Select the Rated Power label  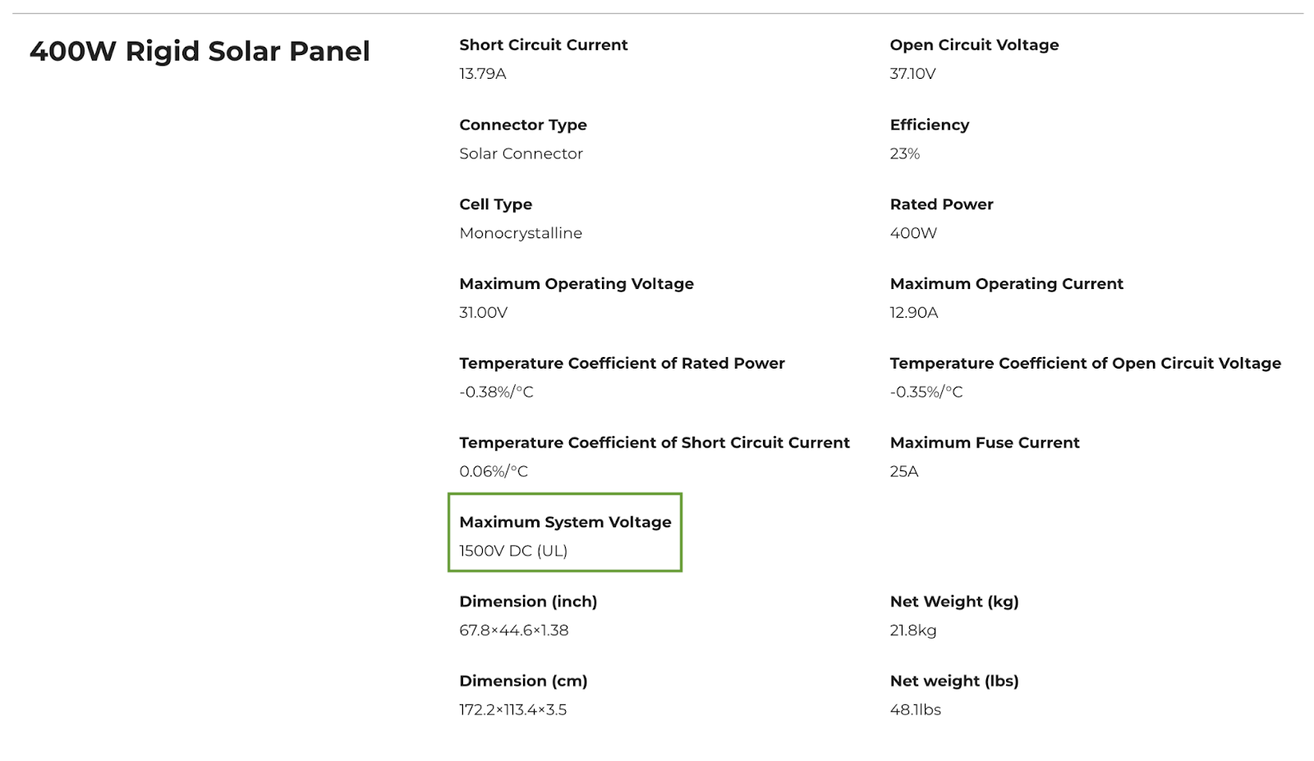(x=941, y=204)
